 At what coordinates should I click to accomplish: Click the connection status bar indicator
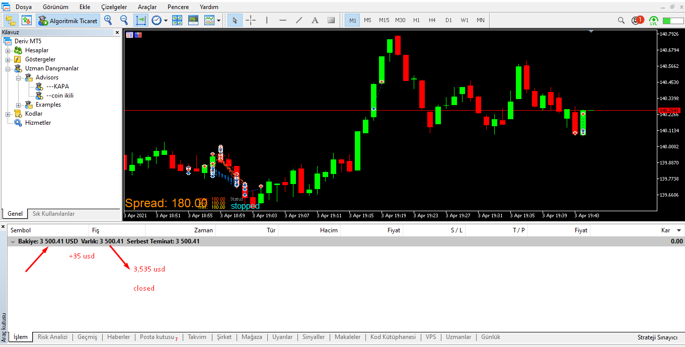[x=673, y=21]
